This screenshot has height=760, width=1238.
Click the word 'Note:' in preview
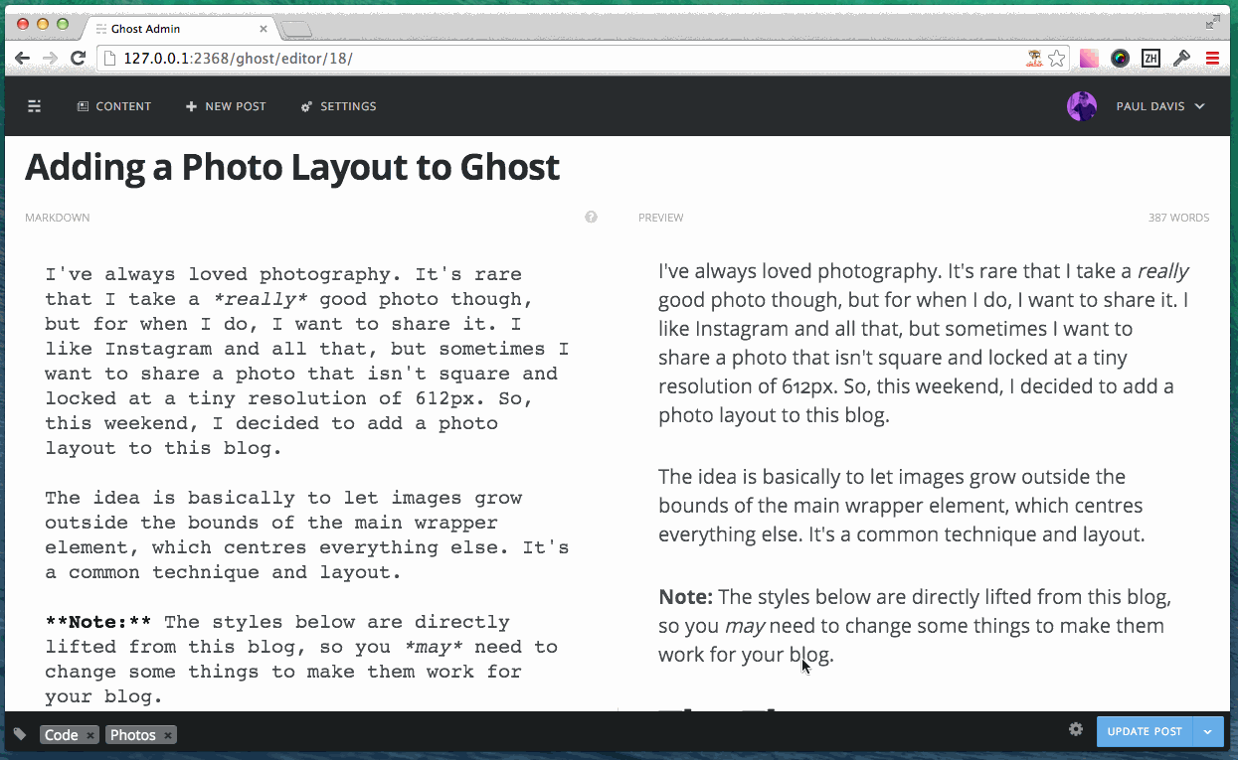[685, 597]
